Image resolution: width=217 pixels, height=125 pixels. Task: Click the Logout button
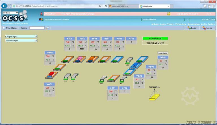pos(207,28)
